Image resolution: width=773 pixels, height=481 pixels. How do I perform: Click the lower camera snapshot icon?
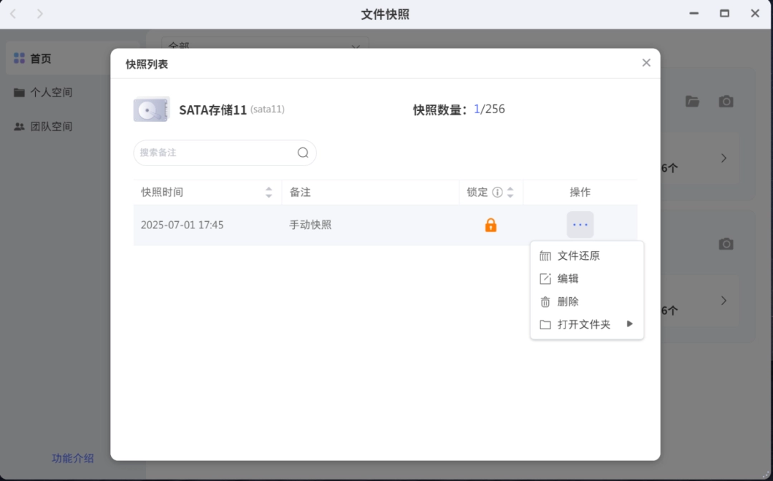point(726,244)
